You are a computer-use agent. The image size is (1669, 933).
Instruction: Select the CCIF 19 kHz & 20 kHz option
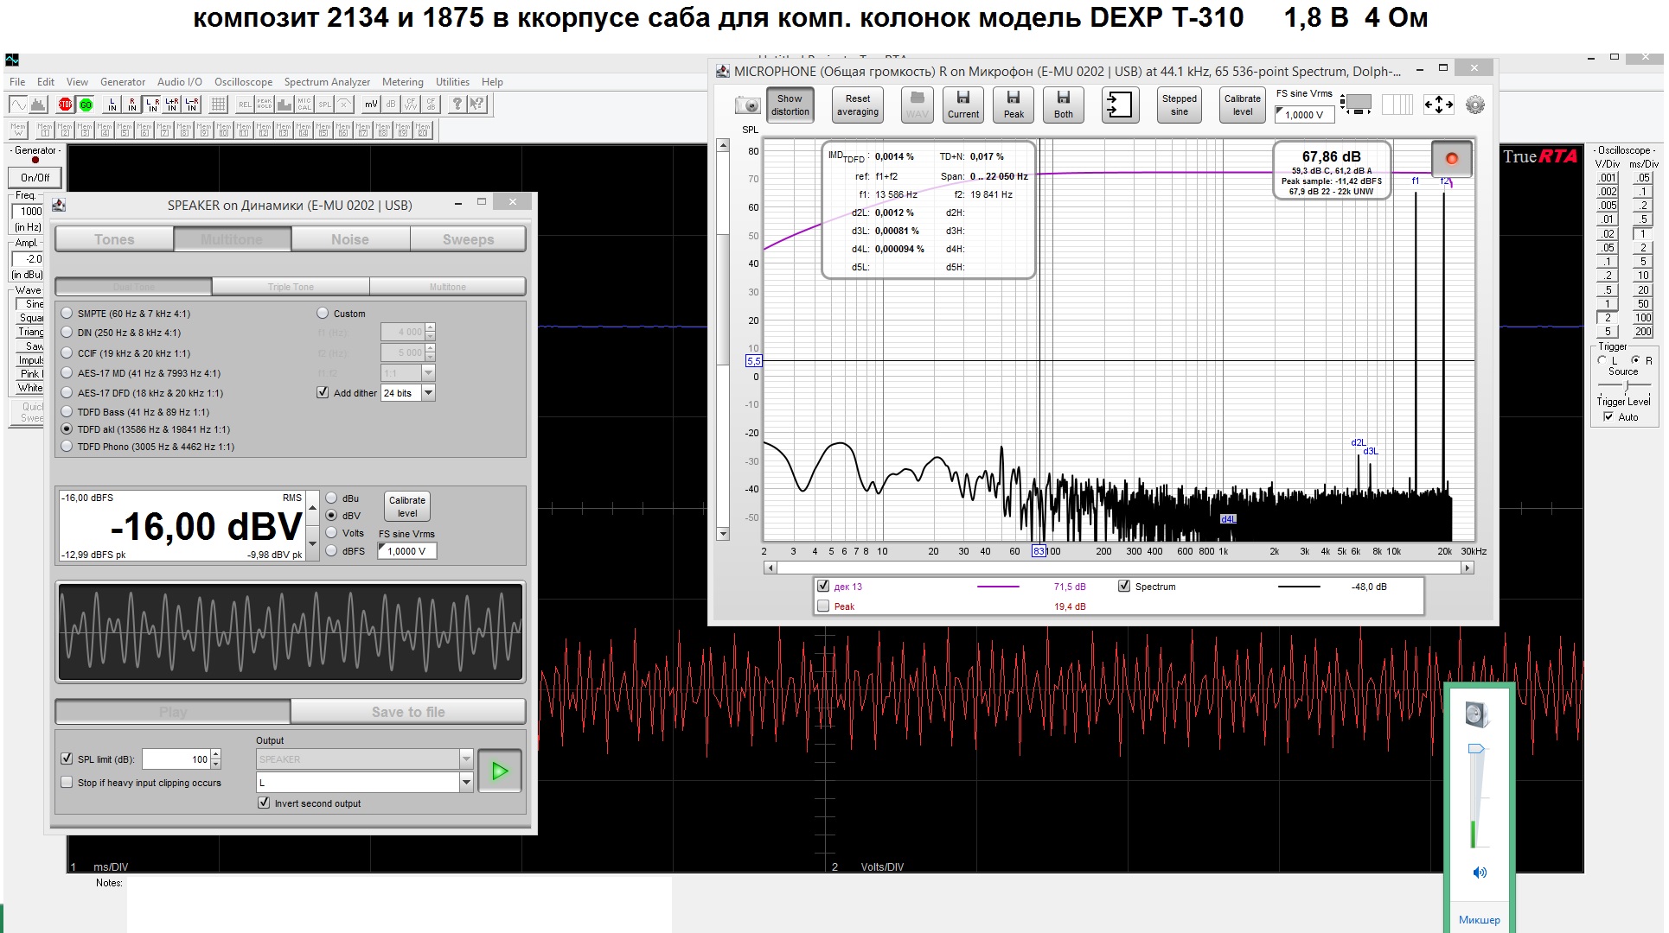point(67,353)
